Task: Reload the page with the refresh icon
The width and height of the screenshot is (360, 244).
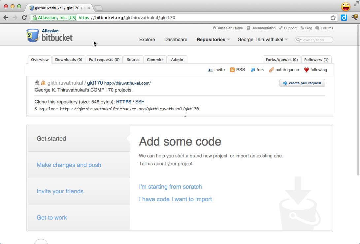Action: click(24, 18)
